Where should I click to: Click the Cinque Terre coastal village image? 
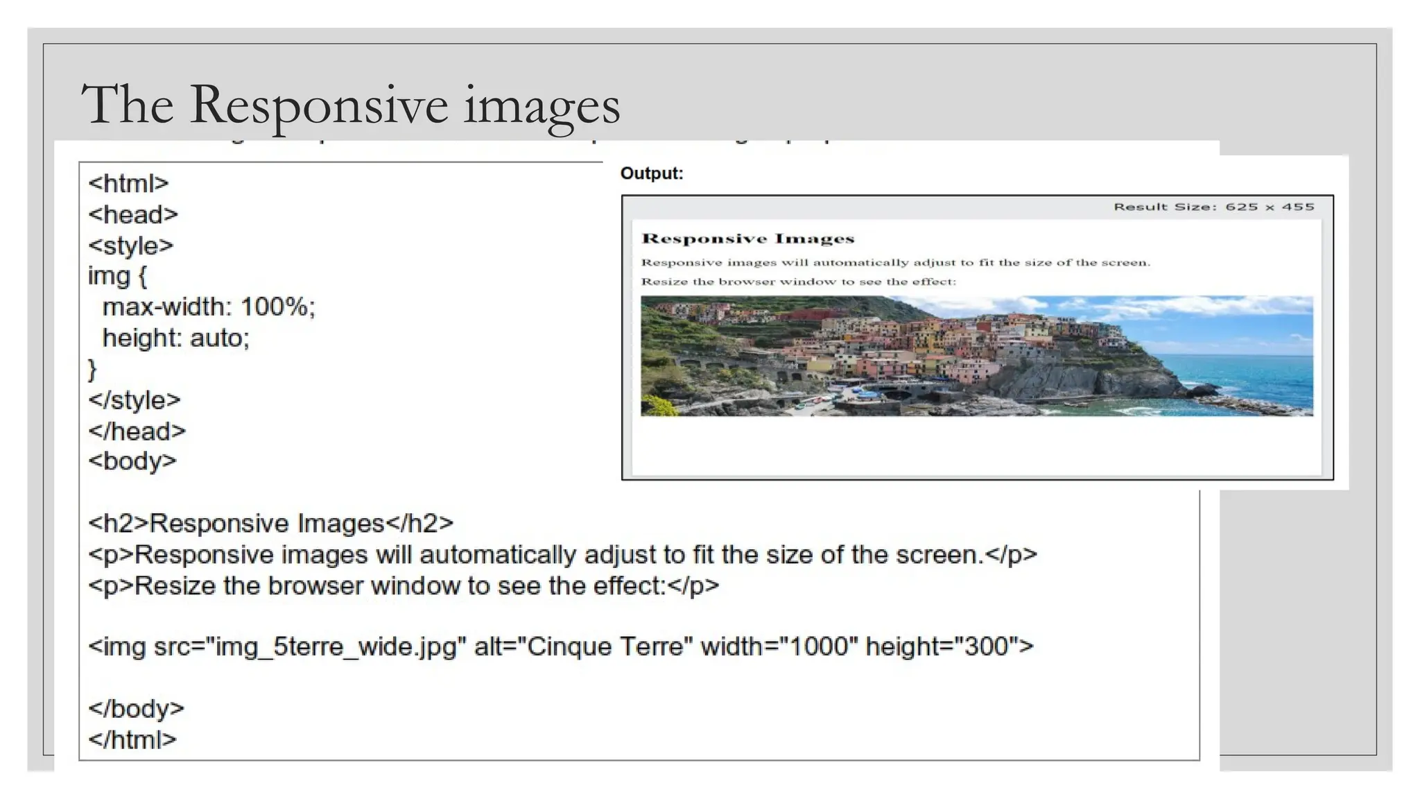977,356
